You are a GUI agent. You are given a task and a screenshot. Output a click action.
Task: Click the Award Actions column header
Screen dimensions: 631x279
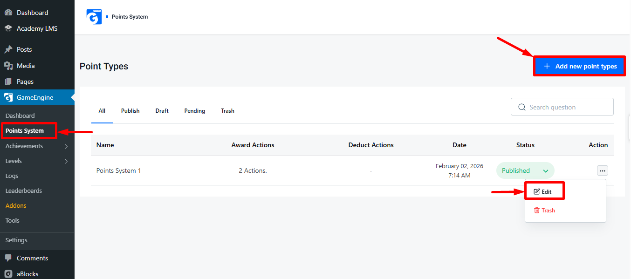(x=253, y=145)
